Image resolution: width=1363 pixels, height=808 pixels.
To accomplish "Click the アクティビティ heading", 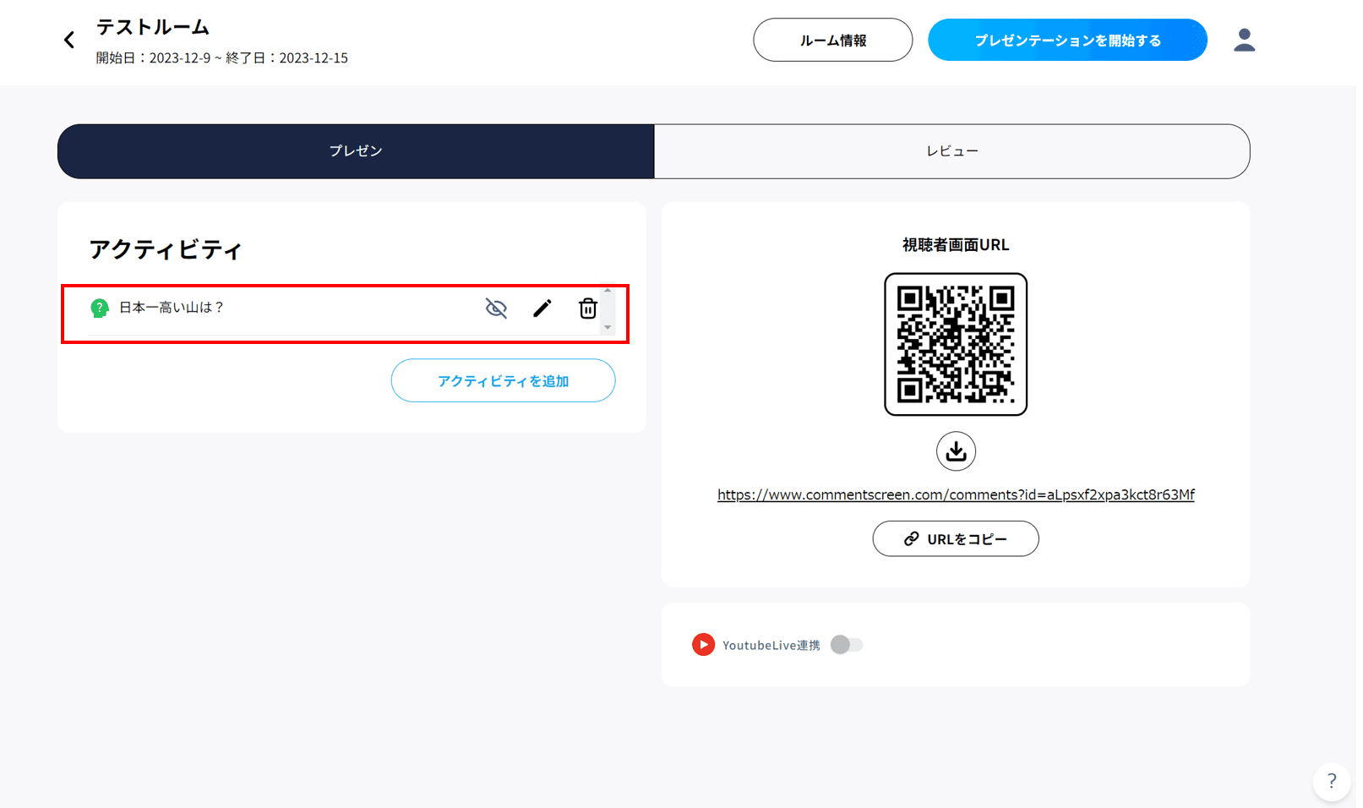I will [x=166, y=249].
